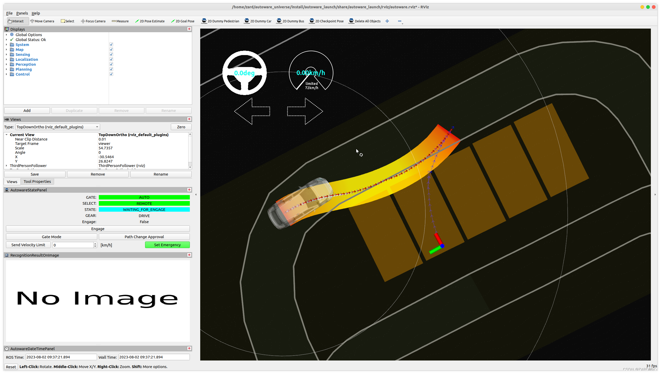Click the blue plus add-tool icon
Image resolution: width=661 pixels, height=374 pixels.
click(x=387, y=21)
